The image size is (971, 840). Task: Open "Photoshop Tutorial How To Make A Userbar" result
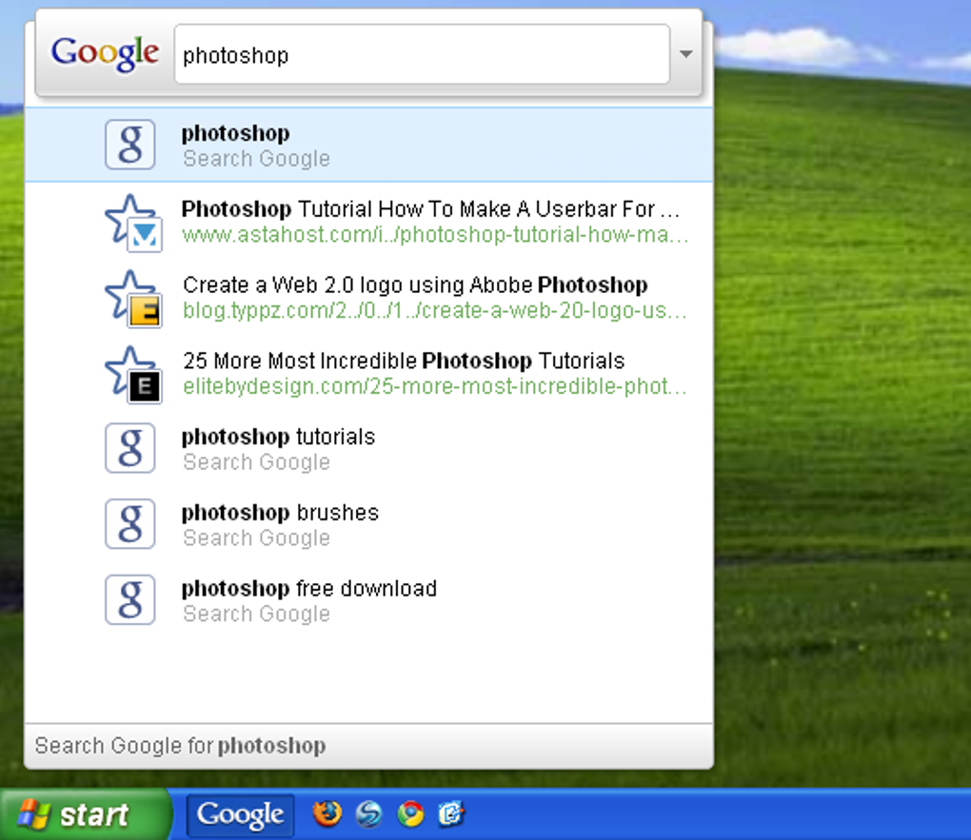430,209
